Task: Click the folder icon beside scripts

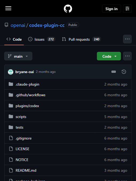Action: [x=11, y=116]
